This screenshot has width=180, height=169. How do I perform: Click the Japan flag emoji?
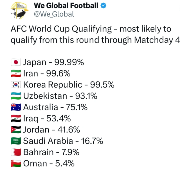pos(16,62)
